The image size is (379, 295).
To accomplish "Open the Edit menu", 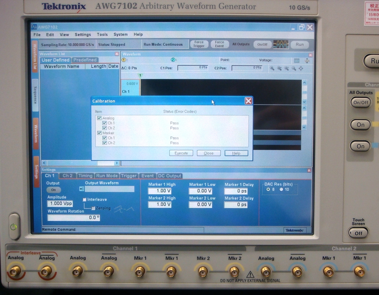I will 50,35.
